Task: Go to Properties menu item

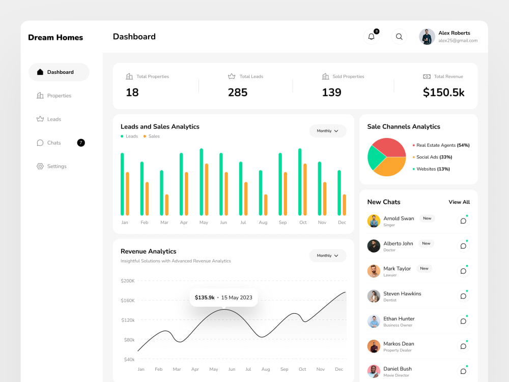Action: [59, 96]
